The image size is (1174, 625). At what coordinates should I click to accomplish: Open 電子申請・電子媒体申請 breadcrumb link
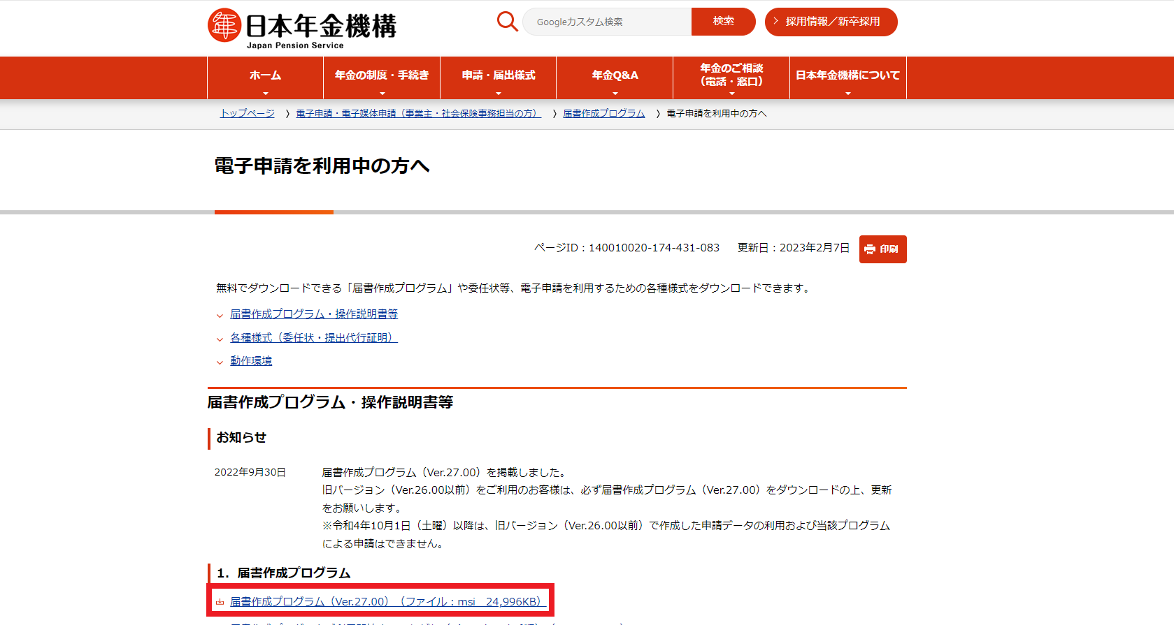[418, 113]
